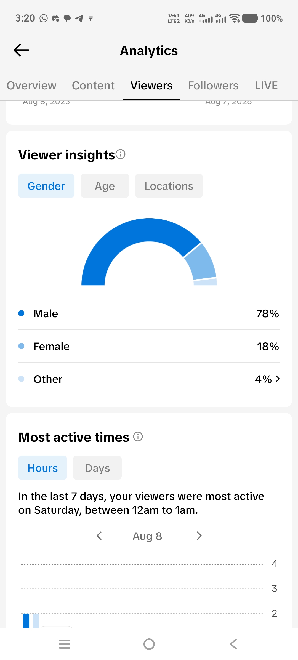
Task: Switch to the Overview tab
Action: pos(31,86)
